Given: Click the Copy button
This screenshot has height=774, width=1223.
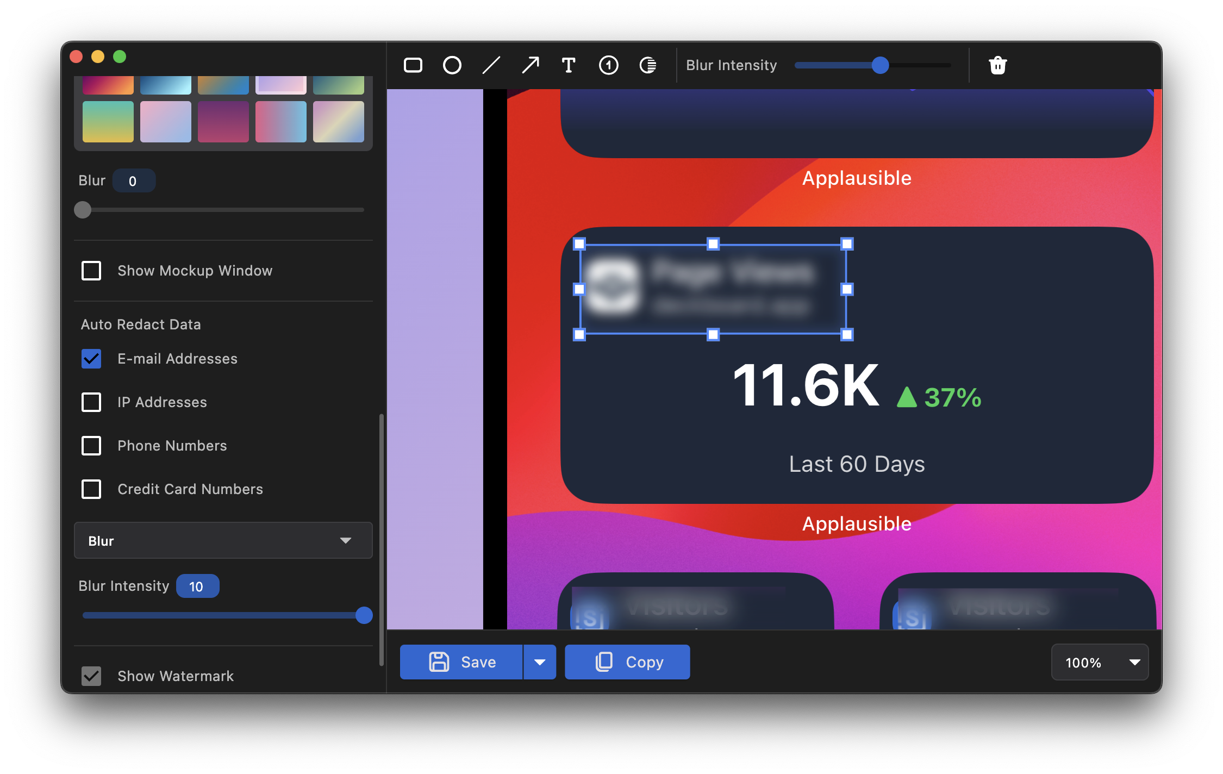Looking at the screenshot, I should [x=627, y=662].
